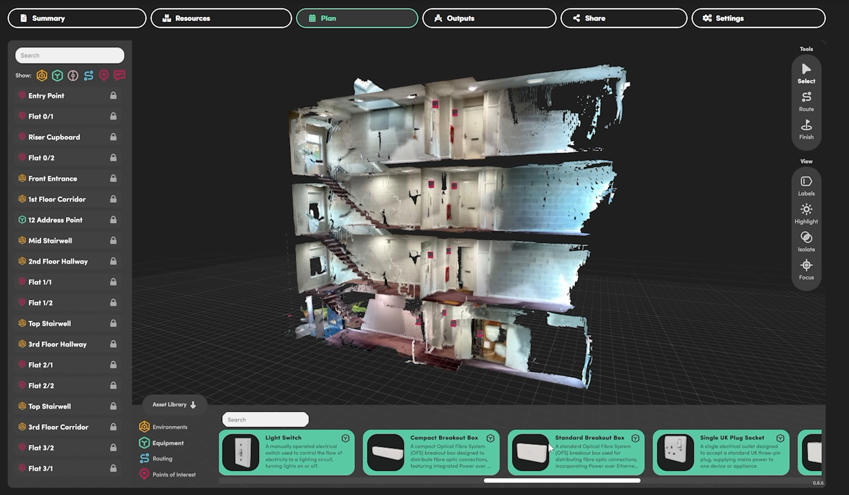Click the asset library horizontal scrollbar
This screenshot has height=495, width=849.
[562, 481]
